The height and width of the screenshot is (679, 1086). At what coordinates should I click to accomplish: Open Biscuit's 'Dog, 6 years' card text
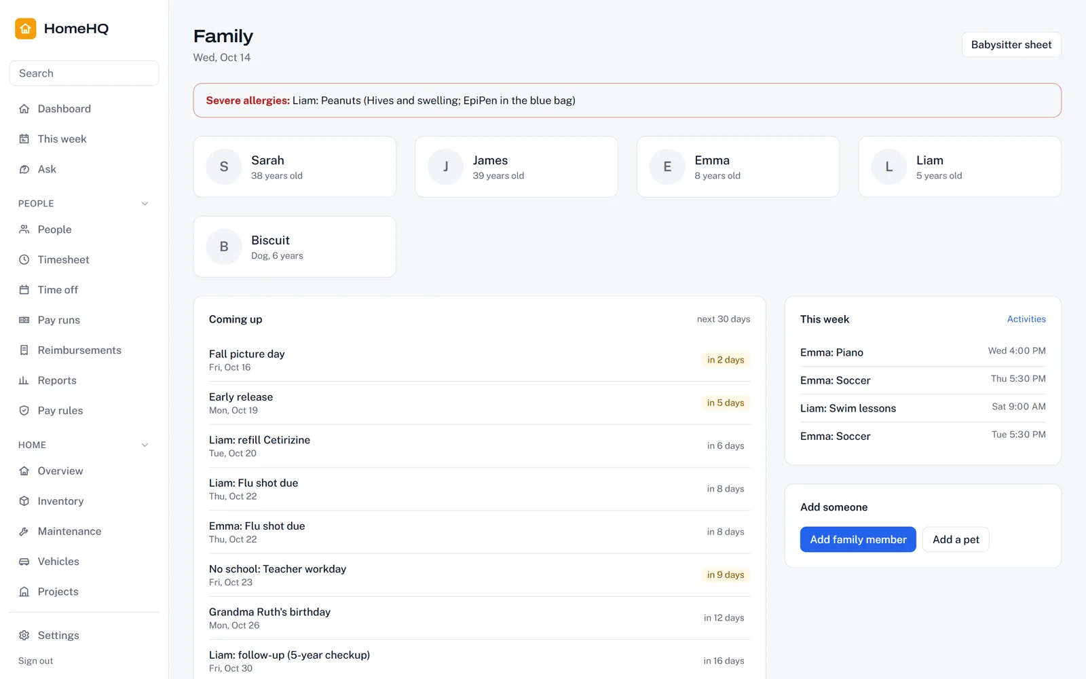277,256
